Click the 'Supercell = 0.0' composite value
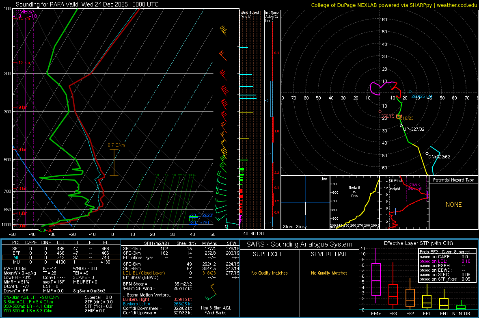 click(x=98, y=297)
